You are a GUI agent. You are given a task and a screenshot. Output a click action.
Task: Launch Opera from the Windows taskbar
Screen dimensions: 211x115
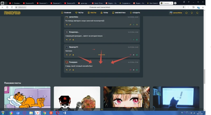click(x=57, y=113)
